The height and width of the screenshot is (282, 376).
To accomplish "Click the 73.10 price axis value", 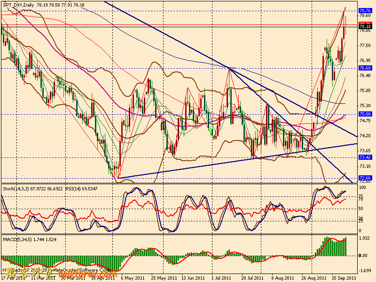I will [x=365, y=166].
